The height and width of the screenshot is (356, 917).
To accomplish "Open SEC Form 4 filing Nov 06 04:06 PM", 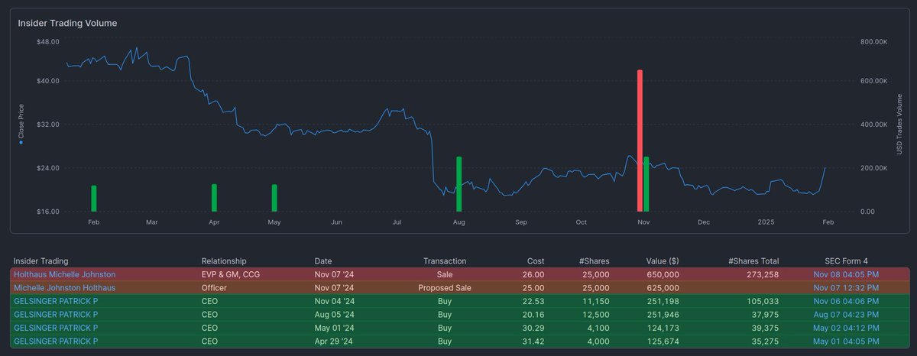I will [x=846, y=301].
